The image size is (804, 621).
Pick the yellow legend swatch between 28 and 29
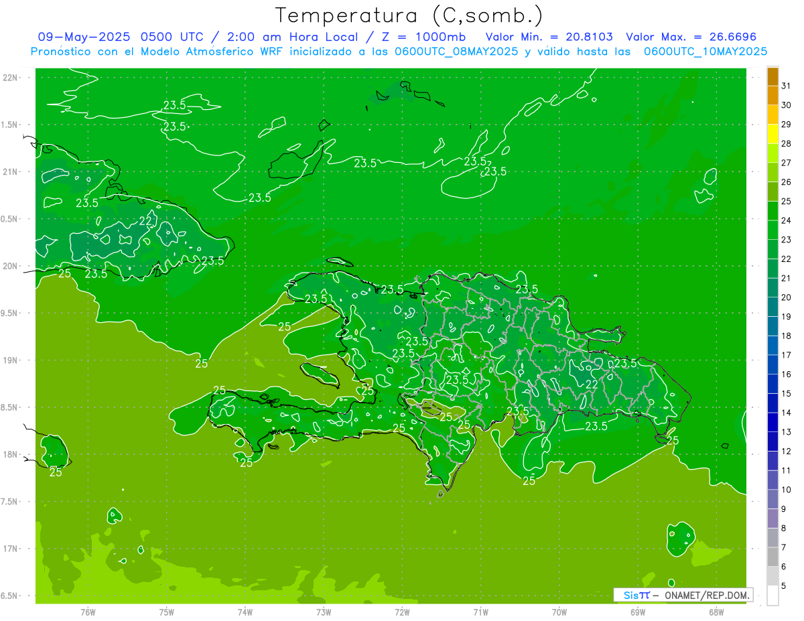(773, 134)
